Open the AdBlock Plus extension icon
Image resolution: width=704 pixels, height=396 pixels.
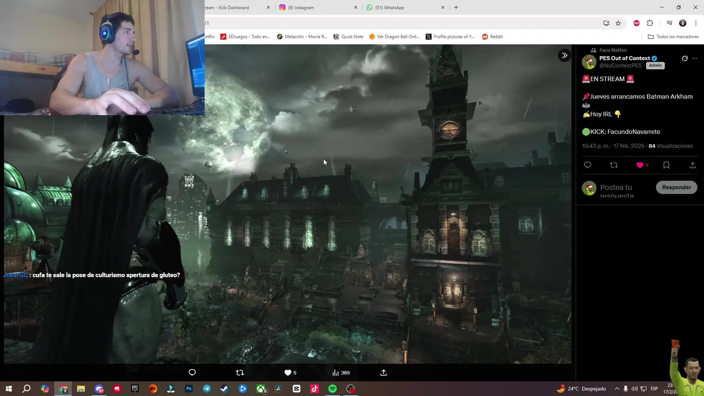click(x=636, y=23)
